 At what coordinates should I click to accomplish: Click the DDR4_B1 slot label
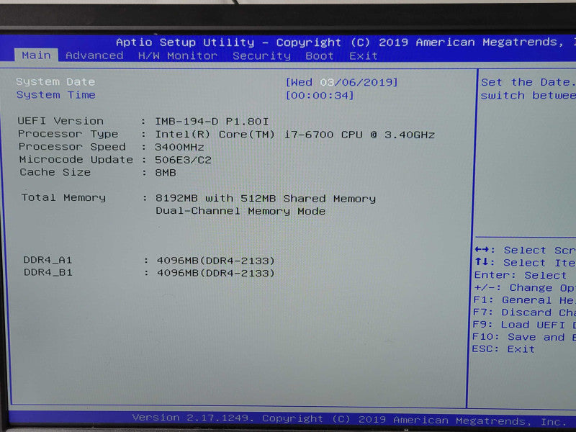(48, 273)
